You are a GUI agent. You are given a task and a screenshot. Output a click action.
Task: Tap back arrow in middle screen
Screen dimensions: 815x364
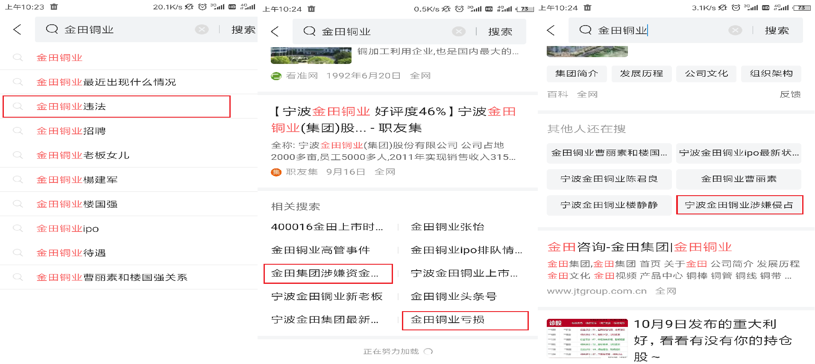point(275,32)
